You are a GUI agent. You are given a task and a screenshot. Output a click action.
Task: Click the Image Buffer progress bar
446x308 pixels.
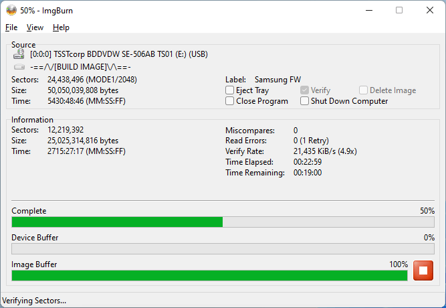(x=209, y=275)
